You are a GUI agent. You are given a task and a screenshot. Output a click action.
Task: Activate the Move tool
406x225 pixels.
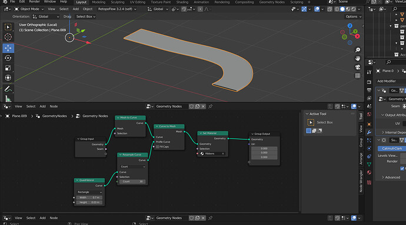[8, 48]
